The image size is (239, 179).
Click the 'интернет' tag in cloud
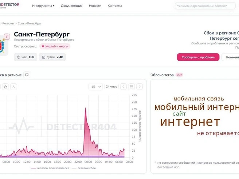pyautogui.click(x=190, y=122)
